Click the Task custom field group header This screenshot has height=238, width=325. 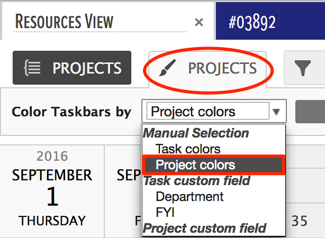pyautogui.click(x=197, y=181)
